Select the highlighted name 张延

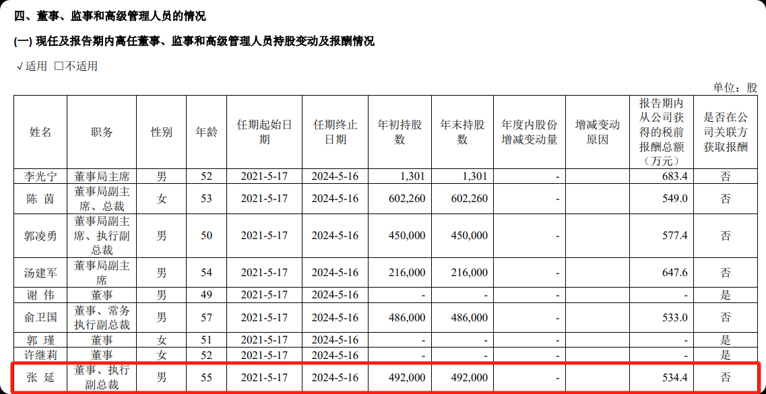tap(40, 378)
